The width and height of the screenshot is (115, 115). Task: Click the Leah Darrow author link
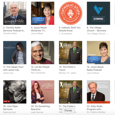(x=37, y=112)
